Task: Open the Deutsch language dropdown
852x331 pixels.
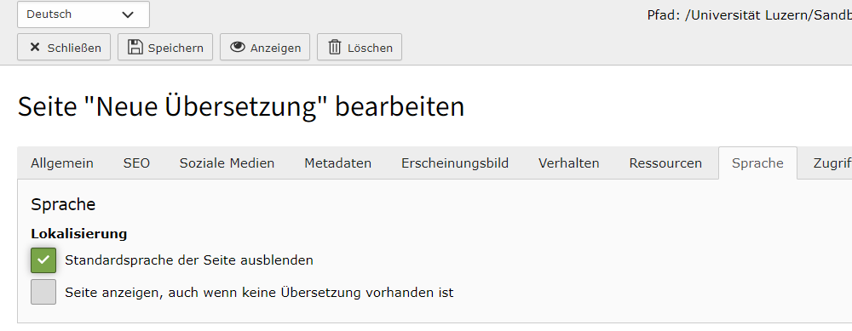Action: 83,14
